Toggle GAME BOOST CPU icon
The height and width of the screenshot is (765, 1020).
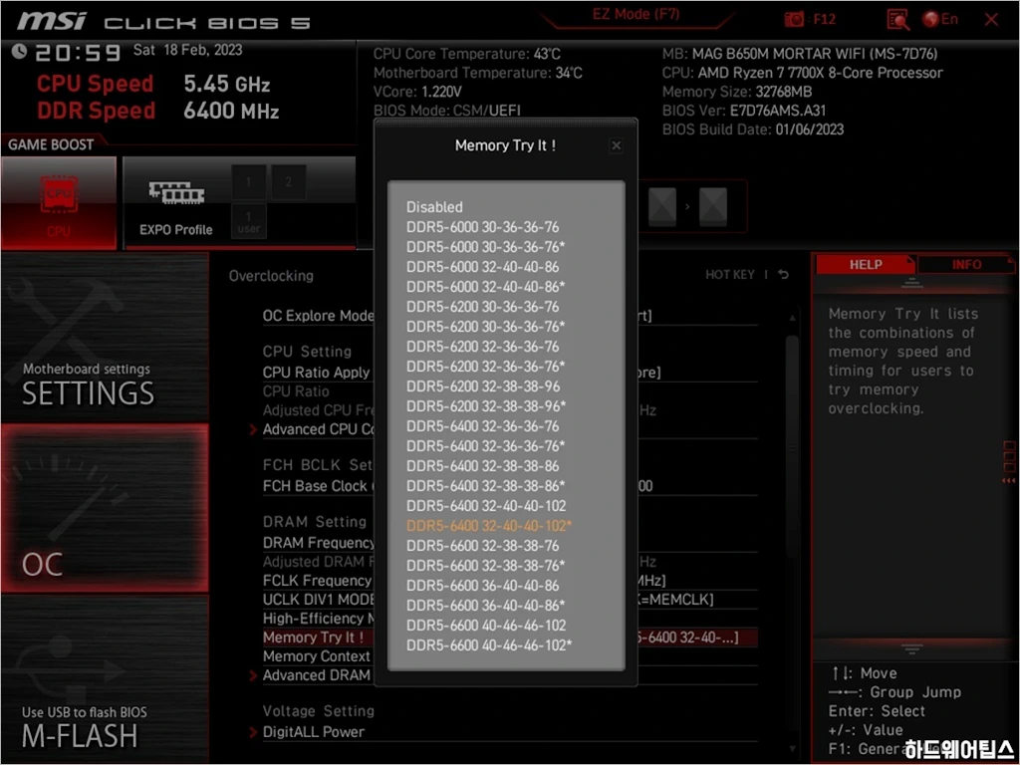(59, 203)
